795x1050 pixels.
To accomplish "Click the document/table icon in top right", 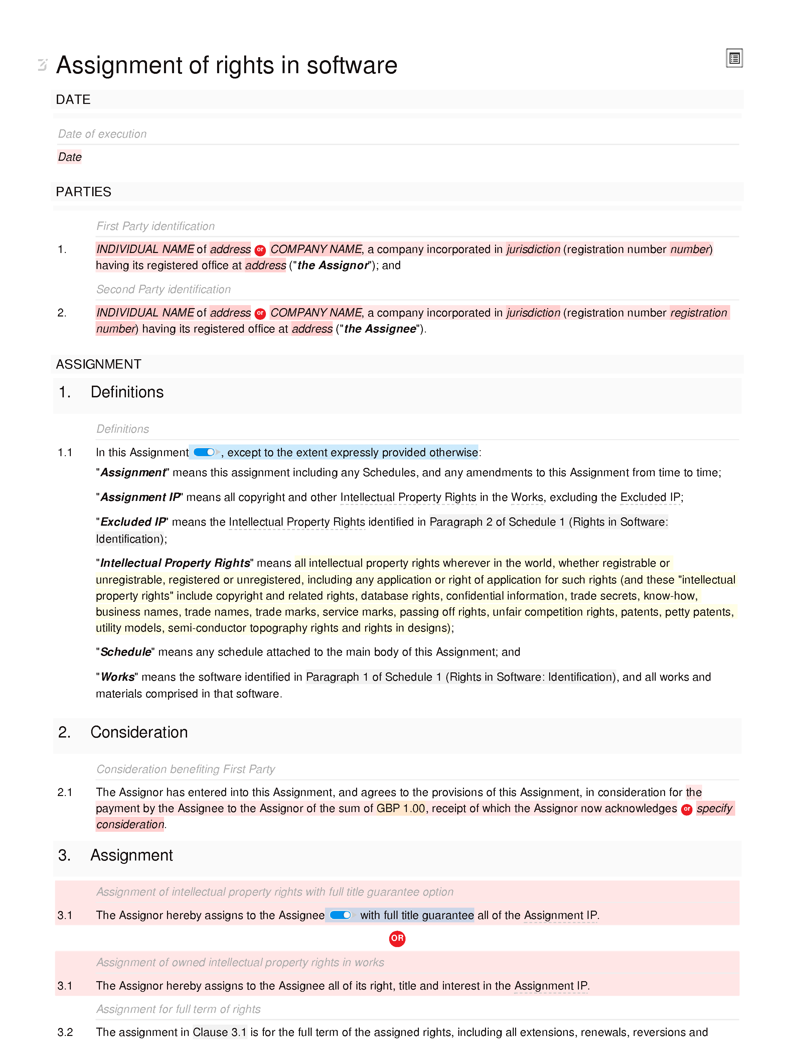I will coord(735,59).
